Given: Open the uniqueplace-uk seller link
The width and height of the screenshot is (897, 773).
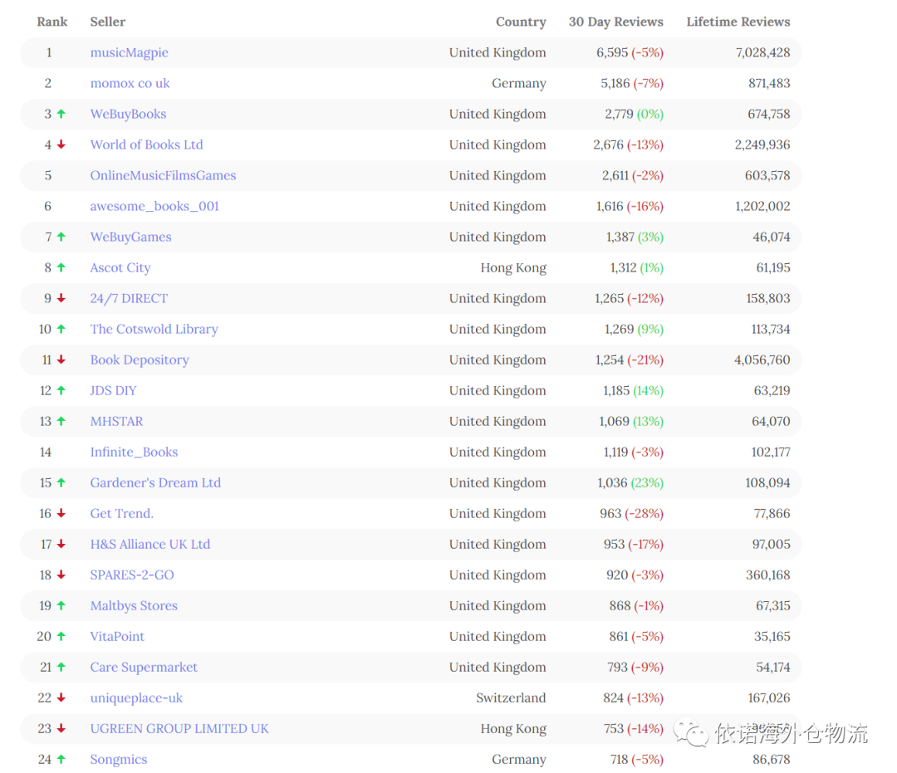Looking at the screenshot, I should click(x=137, y=698).
